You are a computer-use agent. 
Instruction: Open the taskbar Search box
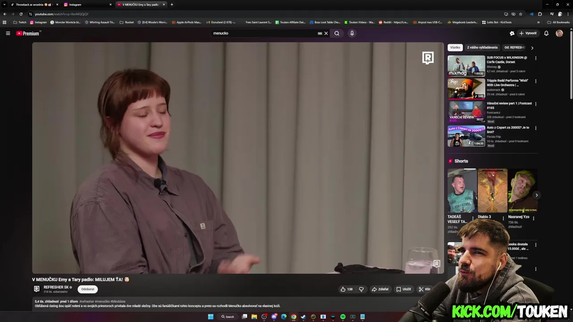point(227,317)
